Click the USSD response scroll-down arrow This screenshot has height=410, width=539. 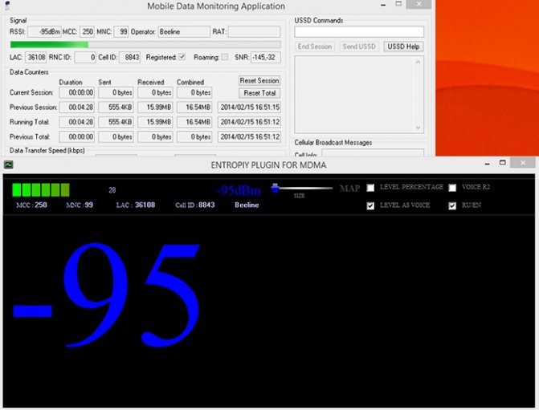[418, 128]
